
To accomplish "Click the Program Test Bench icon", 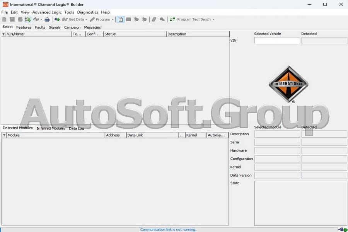I will coord(172,19).
